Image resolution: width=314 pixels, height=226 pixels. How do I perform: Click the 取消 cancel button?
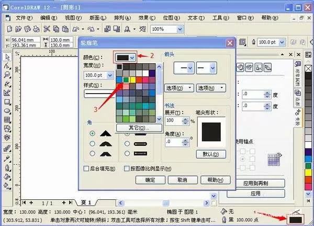(x=183, y=180)
